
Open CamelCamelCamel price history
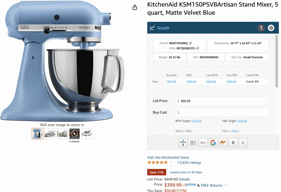(223, 143)
